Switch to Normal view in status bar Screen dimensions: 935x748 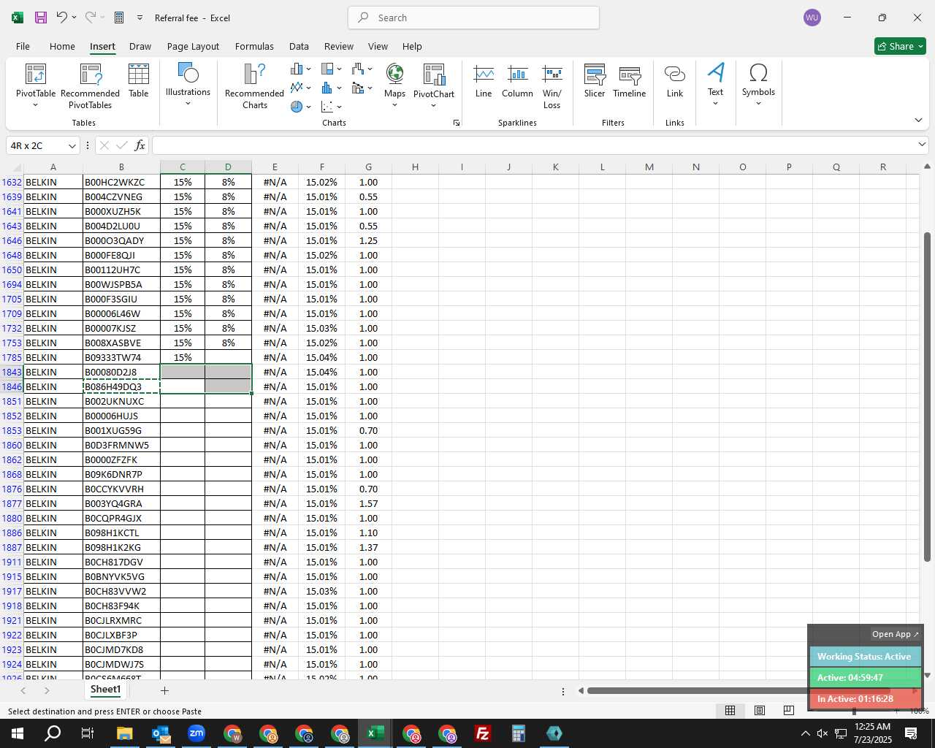[x=730, y=710]
